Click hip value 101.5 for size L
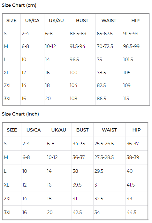Viewport: 152px width, 223px height. (x=128, y=60)
